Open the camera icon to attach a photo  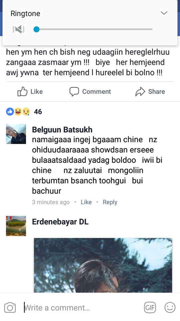(x=10, y=308)
